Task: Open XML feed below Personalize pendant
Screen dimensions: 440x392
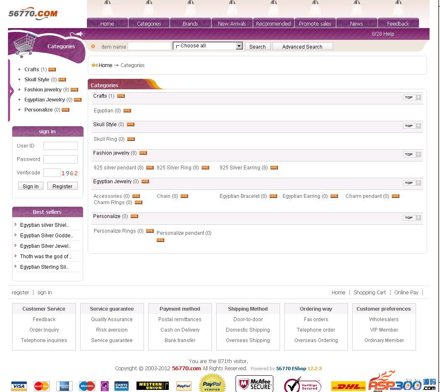Action: (x=160, y=240)
